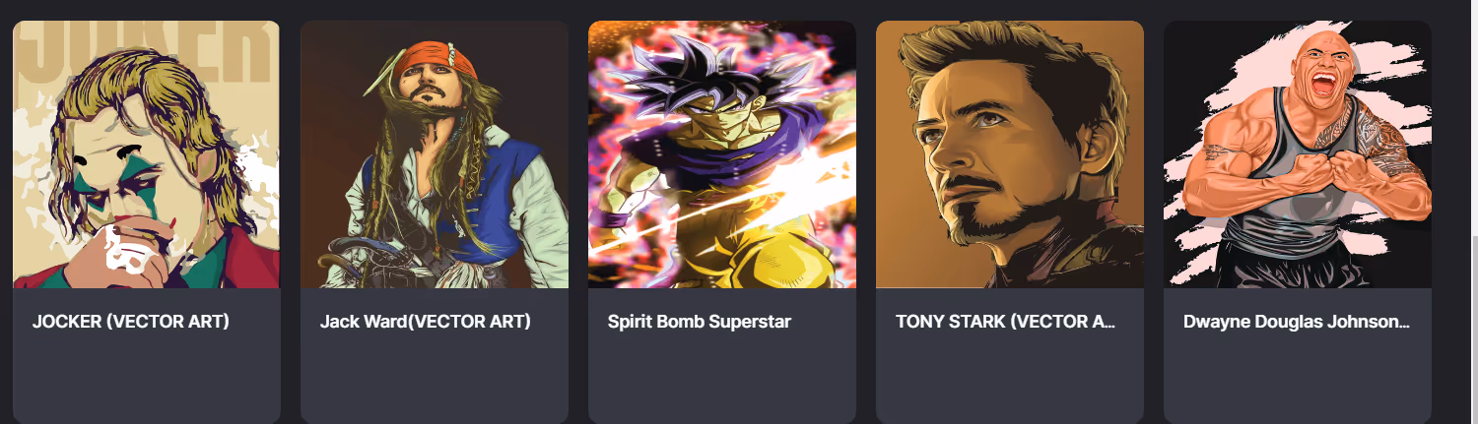This screenshot has width=1478, height=424.
Task: View the Dwayne Douglas Johnson artwork image
Action: (x=1298, y=154)
